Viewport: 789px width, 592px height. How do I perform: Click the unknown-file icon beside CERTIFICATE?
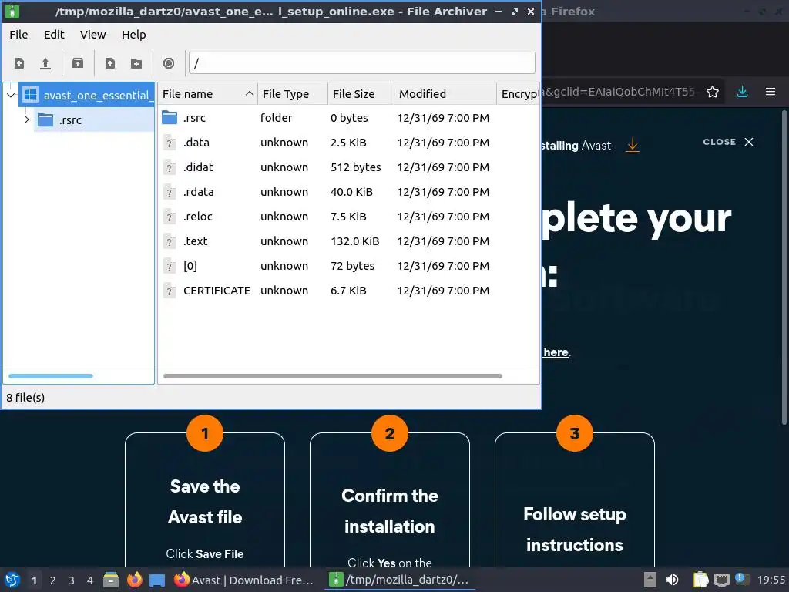click(170, 291)
